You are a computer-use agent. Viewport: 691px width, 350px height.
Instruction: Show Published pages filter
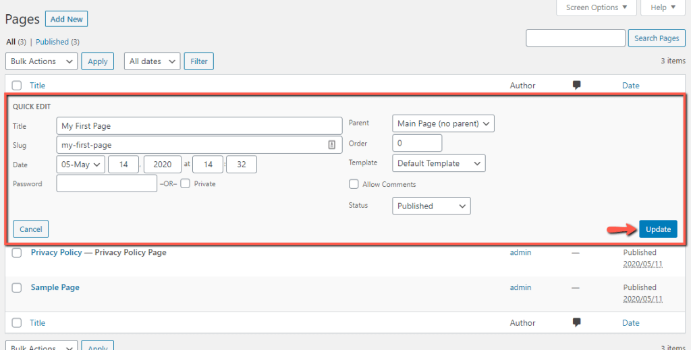(x=52, y=42)
